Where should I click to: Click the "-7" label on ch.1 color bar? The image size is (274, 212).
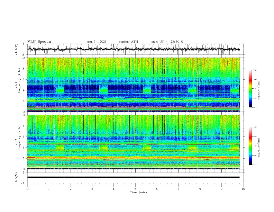(255, 108)
